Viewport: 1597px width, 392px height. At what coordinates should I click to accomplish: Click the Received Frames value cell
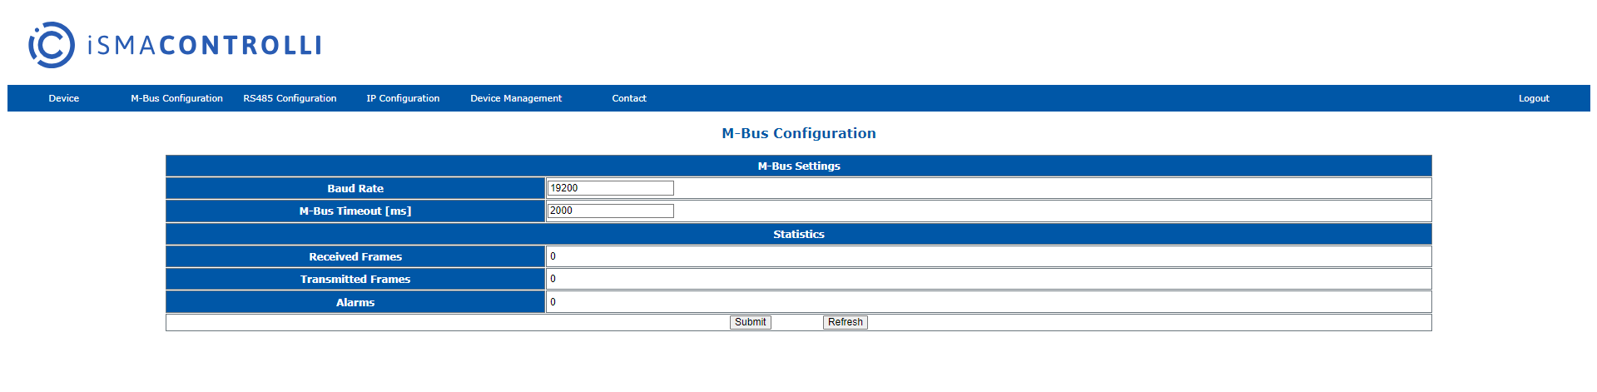pos(989,256)
